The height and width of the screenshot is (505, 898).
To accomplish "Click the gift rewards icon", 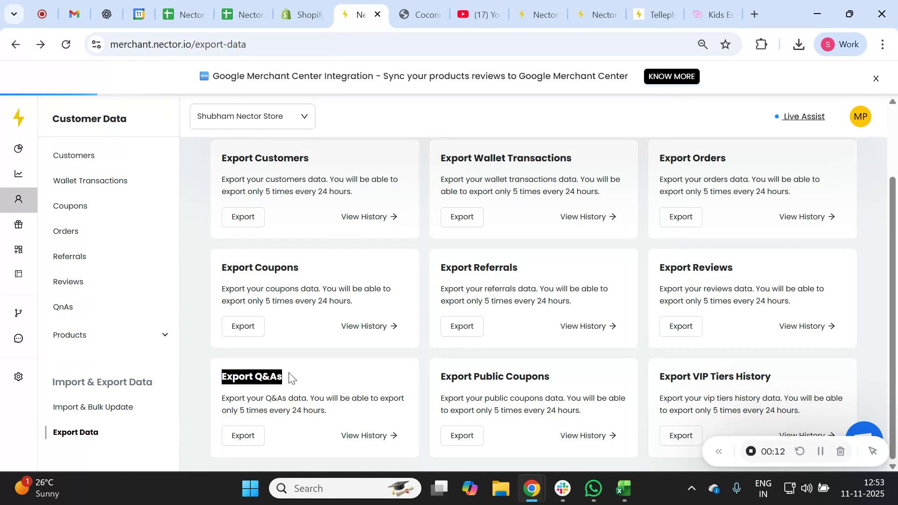I will (x=19, y=224).
